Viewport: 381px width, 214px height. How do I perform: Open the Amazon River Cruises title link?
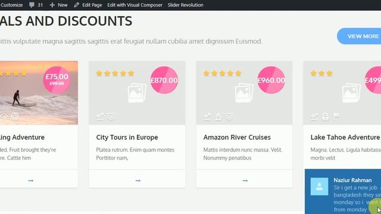click(x=237, y=137)
